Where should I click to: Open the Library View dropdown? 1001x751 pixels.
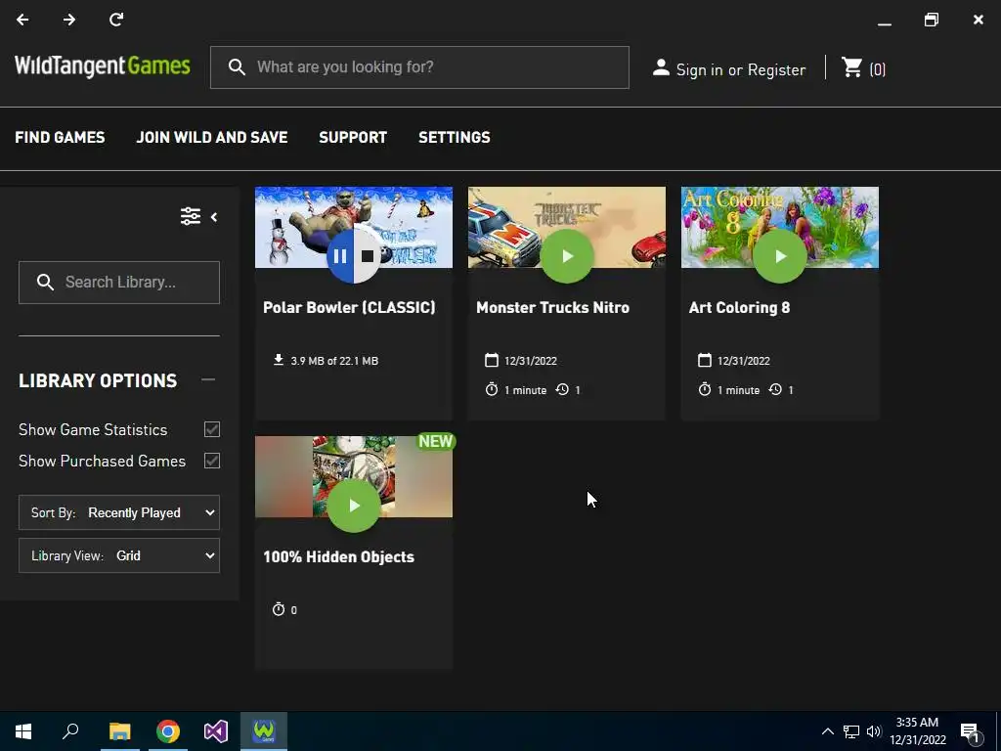[x=118, y=555]
